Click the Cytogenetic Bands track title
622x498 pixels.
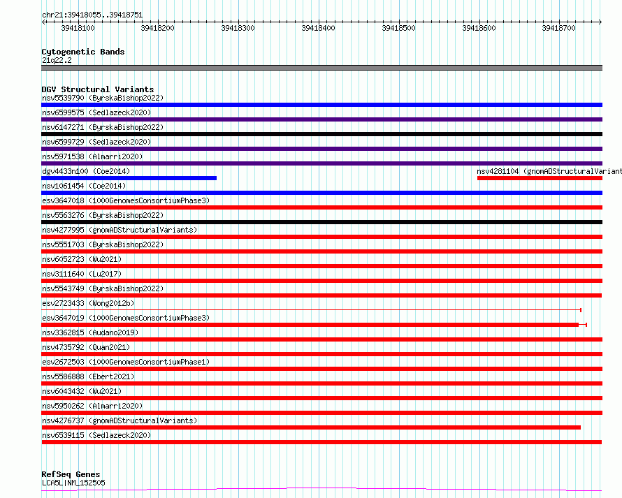[x=83, y=52]
